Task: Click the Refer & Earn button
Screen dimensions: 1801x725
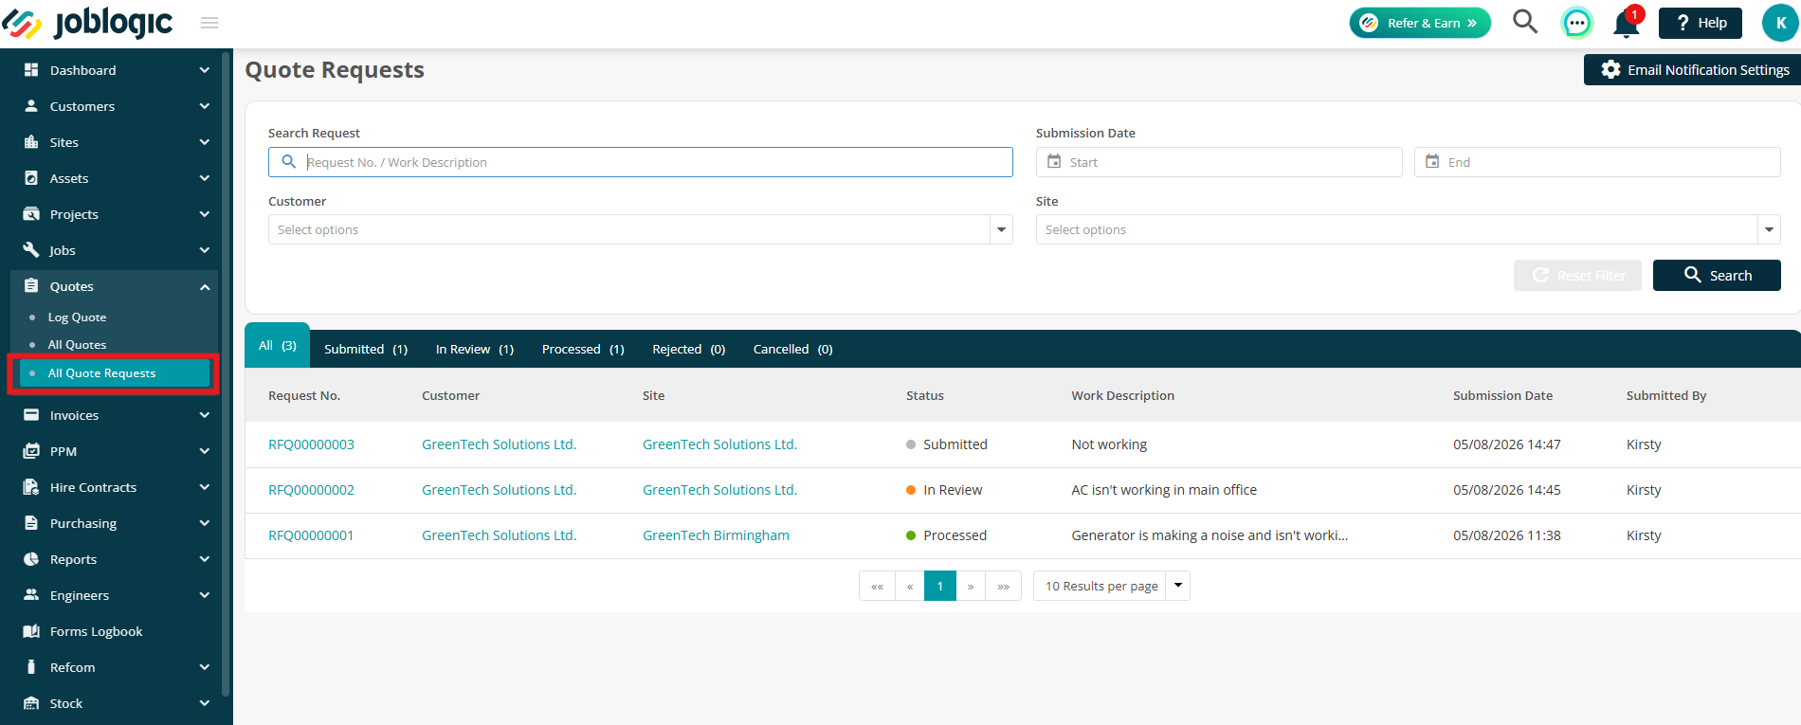Action: point(1420,23)
